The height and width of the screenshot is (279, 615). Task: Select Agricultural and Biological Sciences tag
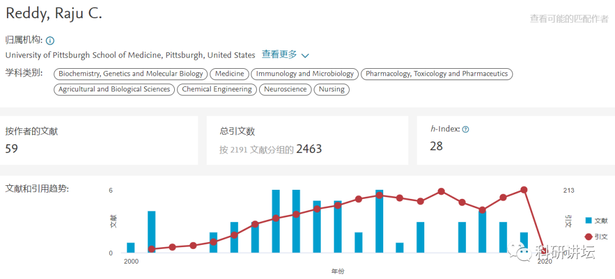114,89
